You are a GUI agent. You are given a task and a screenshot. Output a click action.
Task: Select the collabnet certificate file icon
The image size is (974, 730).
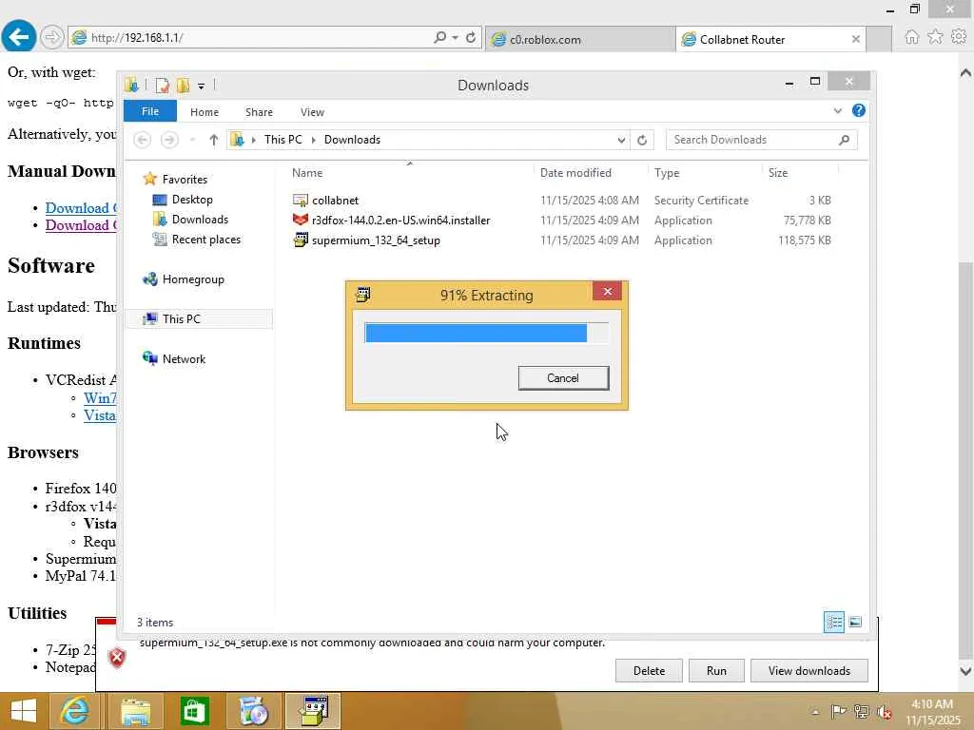click(x=301, y=201)
